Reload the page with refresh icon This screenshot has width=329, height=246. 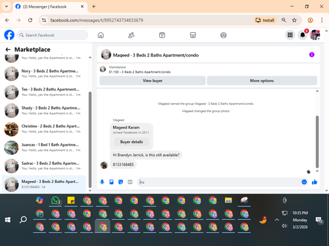point(30,20)
